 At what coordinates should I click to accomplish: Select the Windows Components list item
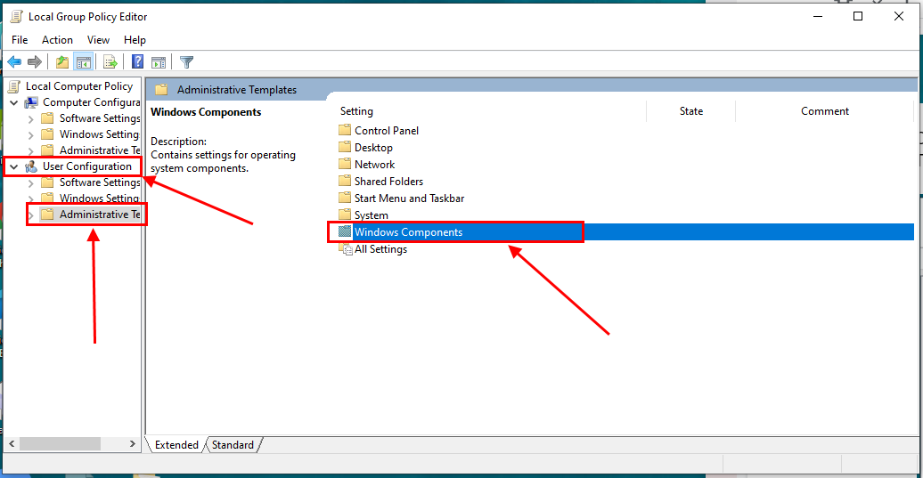pyautogui.click(x=409, y=232)
